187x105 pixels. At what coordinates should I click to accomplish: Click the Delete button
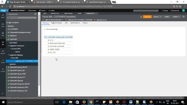167,17
